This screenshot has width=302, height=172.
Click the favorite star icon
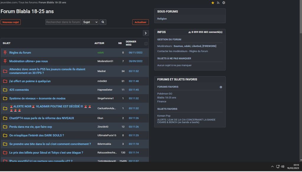pyautogui.click(x=213, y=3)
